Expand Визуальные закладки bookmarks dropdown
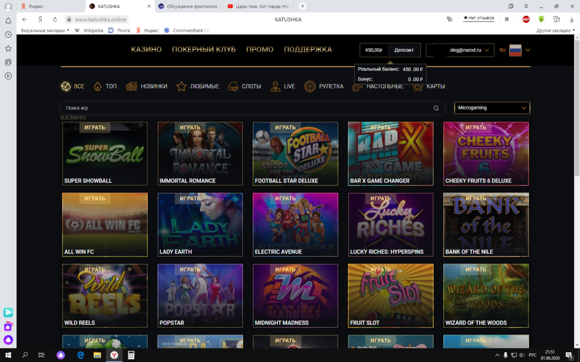Viewport: 580px width, 362px height. pyautogui.click(x=45, y=30)
